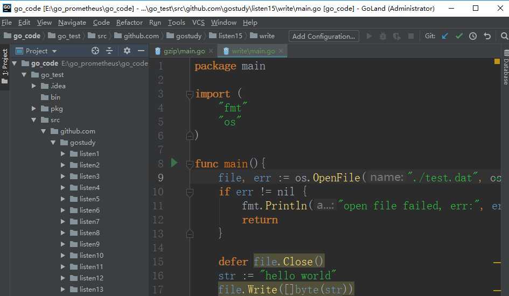Toggle the 1: Project tool window tab

tap(4, 66)
